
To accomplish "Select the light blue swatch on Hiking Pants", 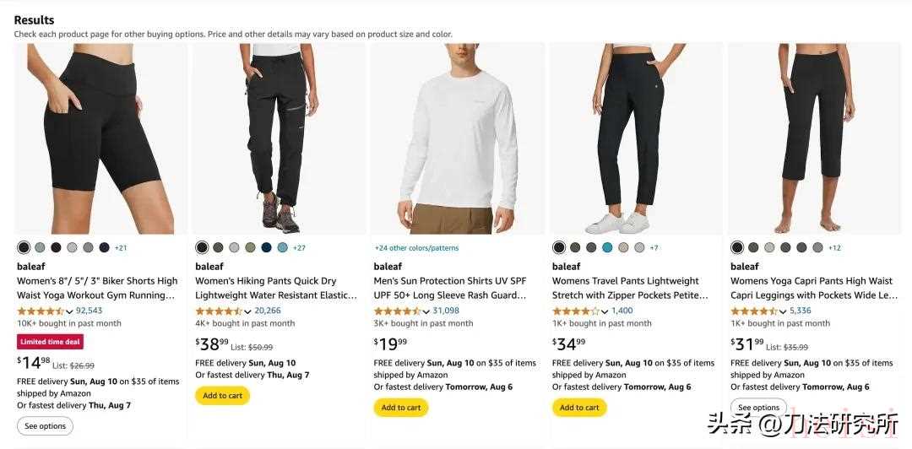I will (282, 247).
